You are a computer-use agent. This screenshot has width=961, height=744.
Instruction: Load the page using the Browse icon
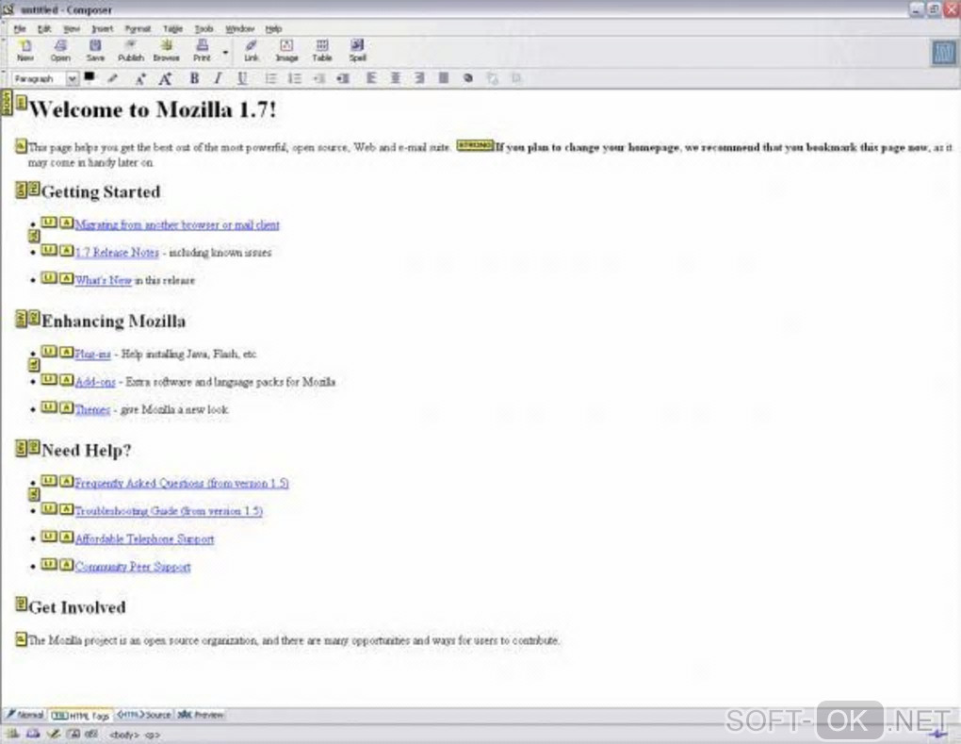tap(166, 50)
